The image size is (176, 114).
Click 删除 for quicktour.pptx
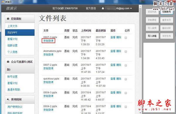(x=119, y=79)
